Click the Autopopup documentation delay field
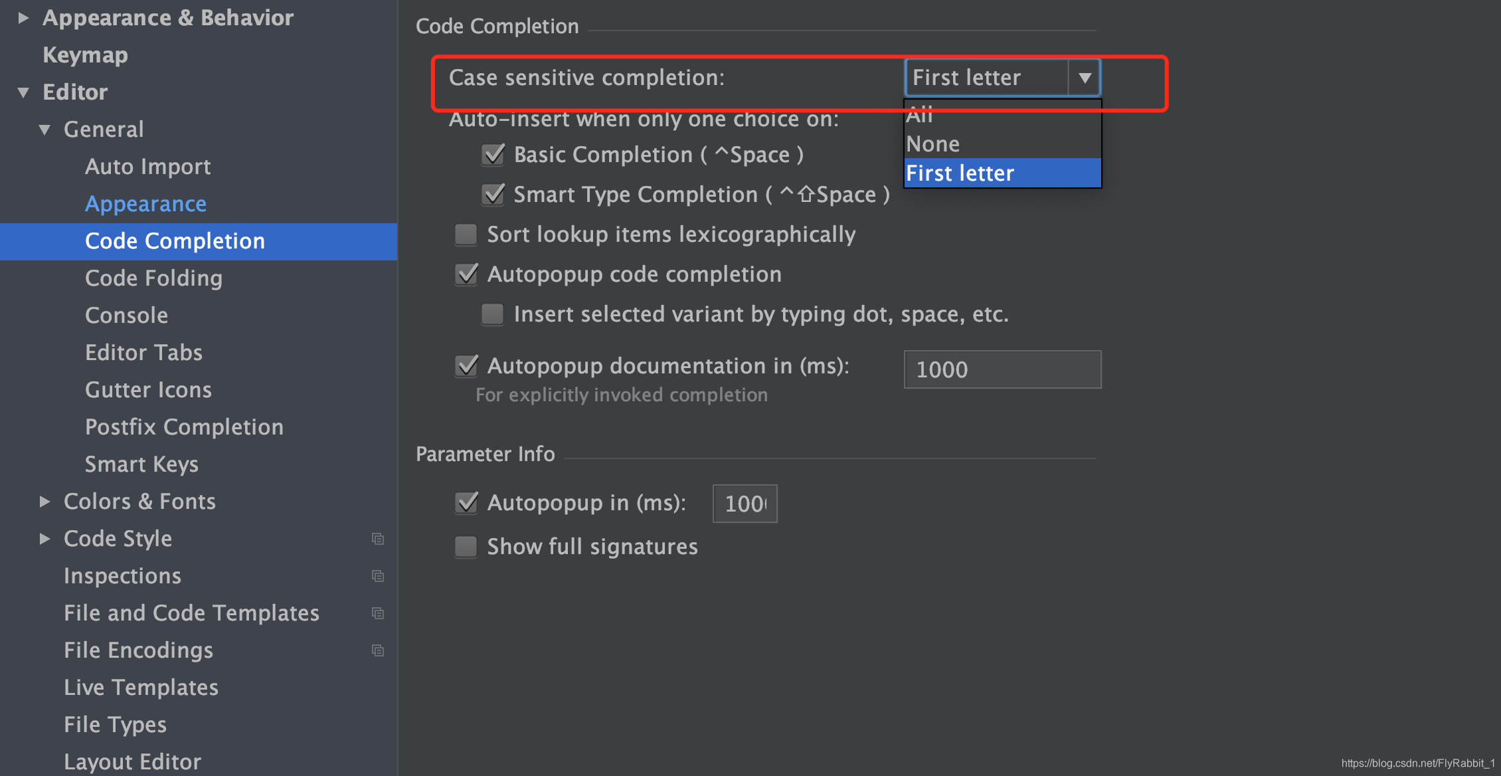 1002,369
